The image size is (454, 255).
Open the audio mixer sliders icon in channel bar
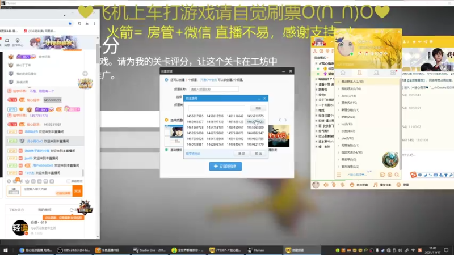click(342, 185)
